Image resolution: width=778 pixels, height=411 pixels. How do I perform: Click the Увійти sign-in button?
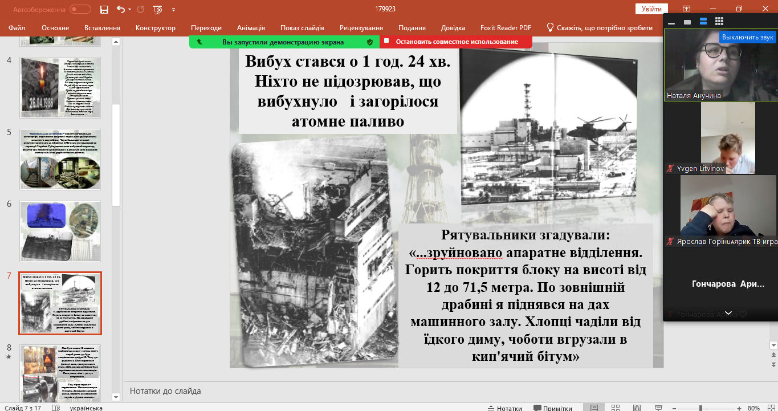(x=651, y=9)
